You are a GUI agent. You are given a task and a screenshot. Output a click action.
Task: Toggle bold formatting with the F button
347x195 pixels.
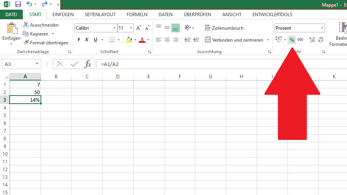click(x=79, y=40)
